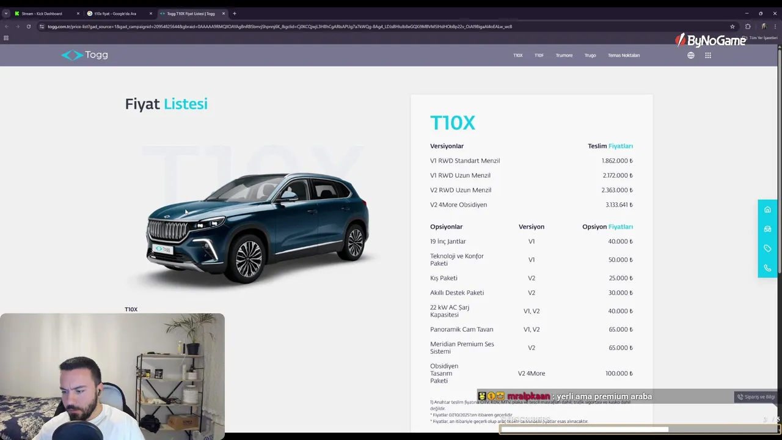Click the 100.000 ₺ option price

[619, 373]
